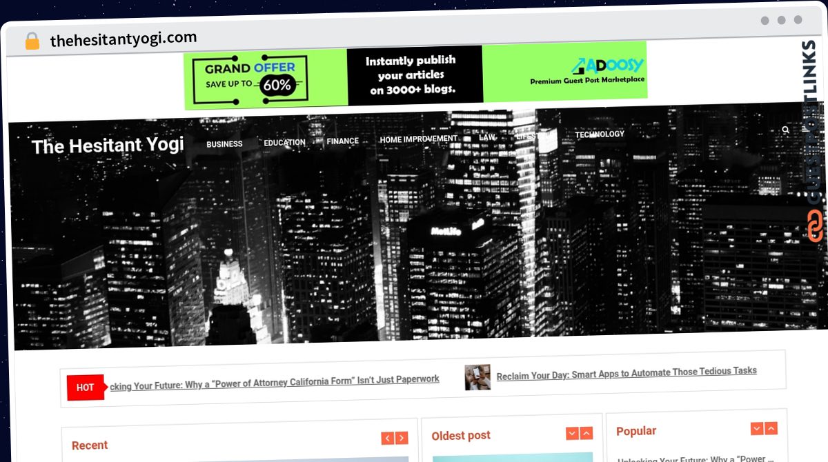The image size is (828, 462).
Task: Open the Finance menu item
Action: (342, 141)
